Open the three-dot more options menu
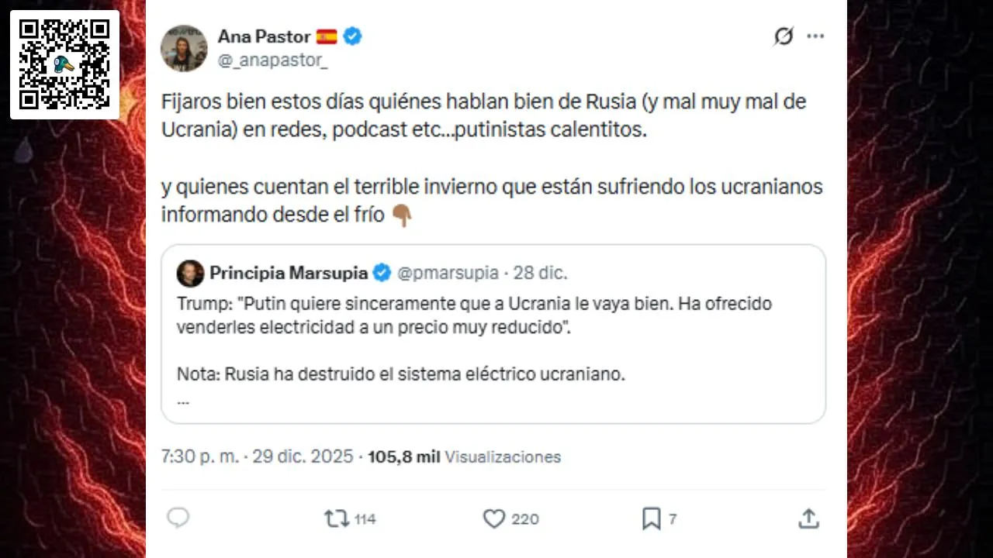The image size is (993, 558). 815,36
